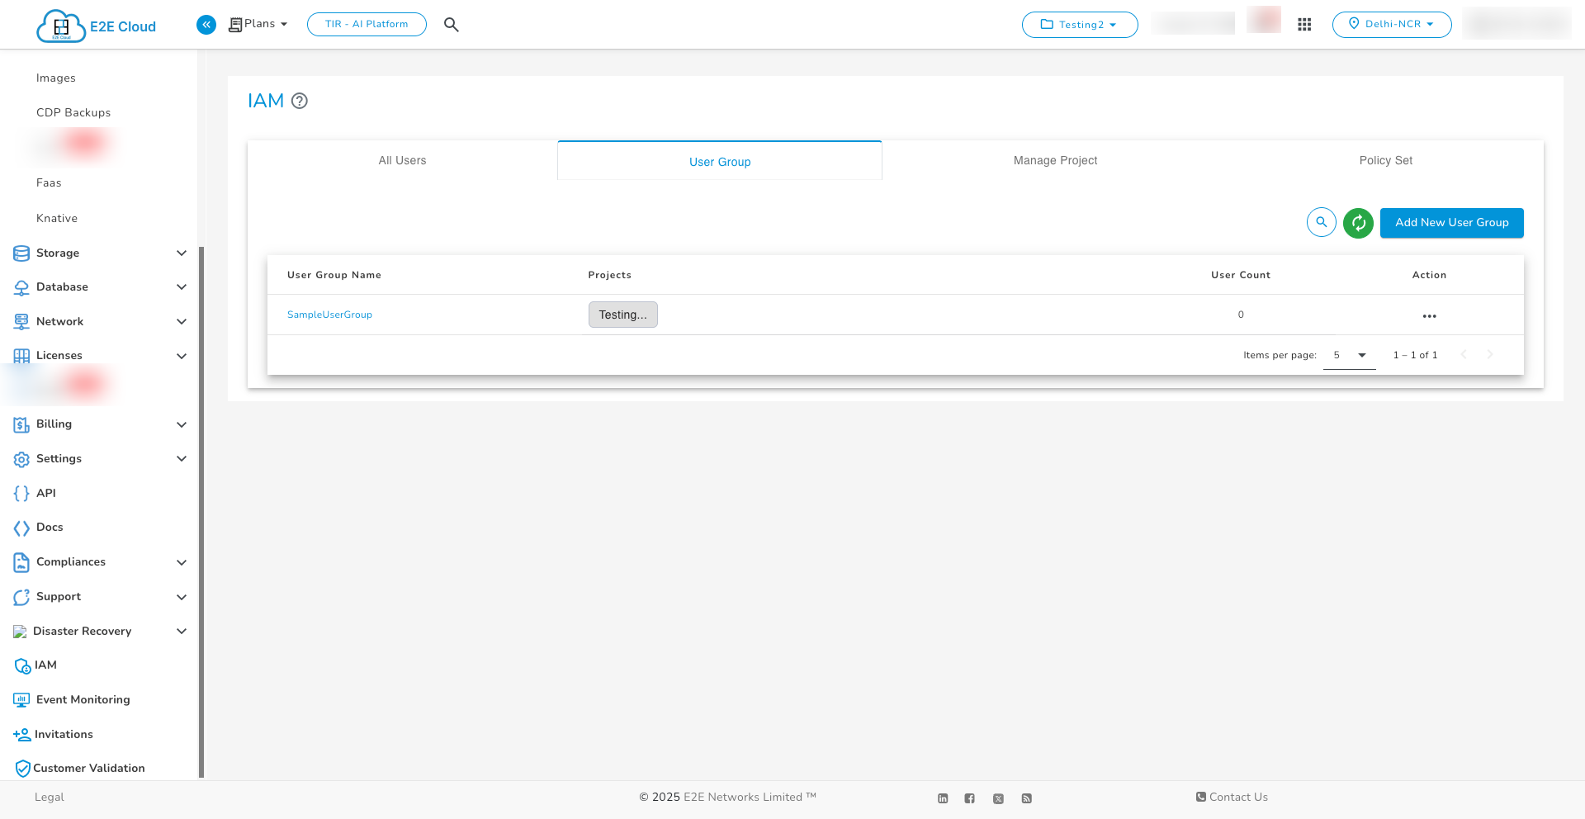The image size is (1585, 819).
Task: Switch to the All Users tab
Action: tap(402, 160)
